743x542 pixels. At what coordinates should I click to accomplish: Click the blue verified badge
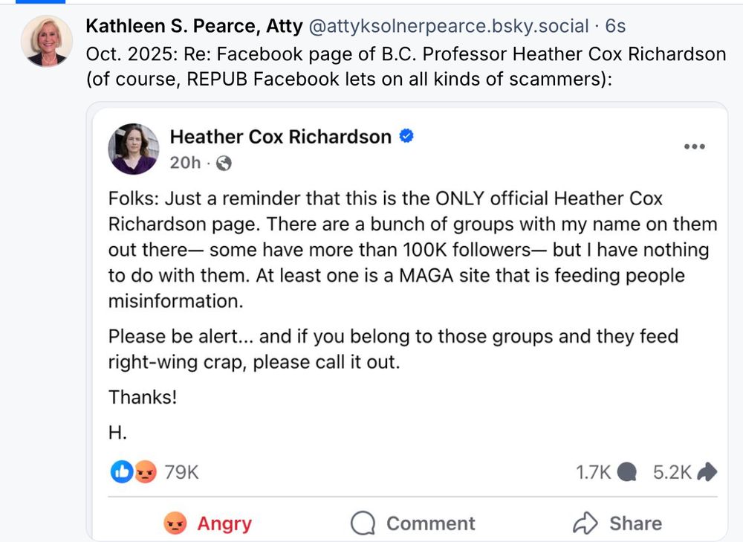[x=406, y=136]
